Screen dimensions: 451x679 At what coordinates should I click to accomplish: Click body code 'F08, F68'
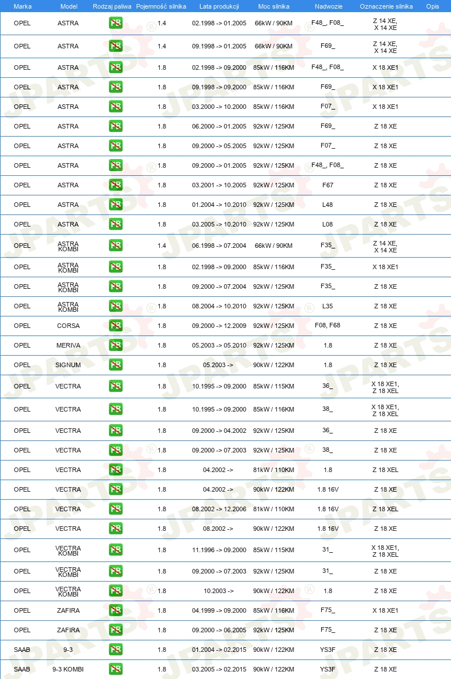pos(328,325)
